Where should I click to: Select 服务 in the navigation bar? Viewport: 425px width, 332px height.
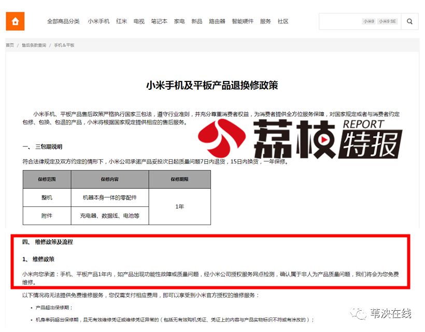click(x=265, y=21)
